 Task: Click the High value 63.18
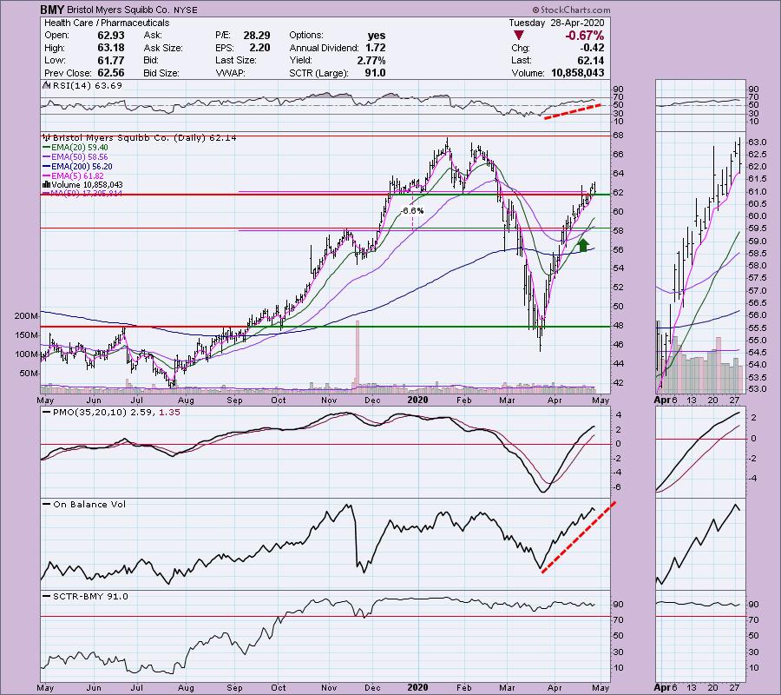pos(110,48)
